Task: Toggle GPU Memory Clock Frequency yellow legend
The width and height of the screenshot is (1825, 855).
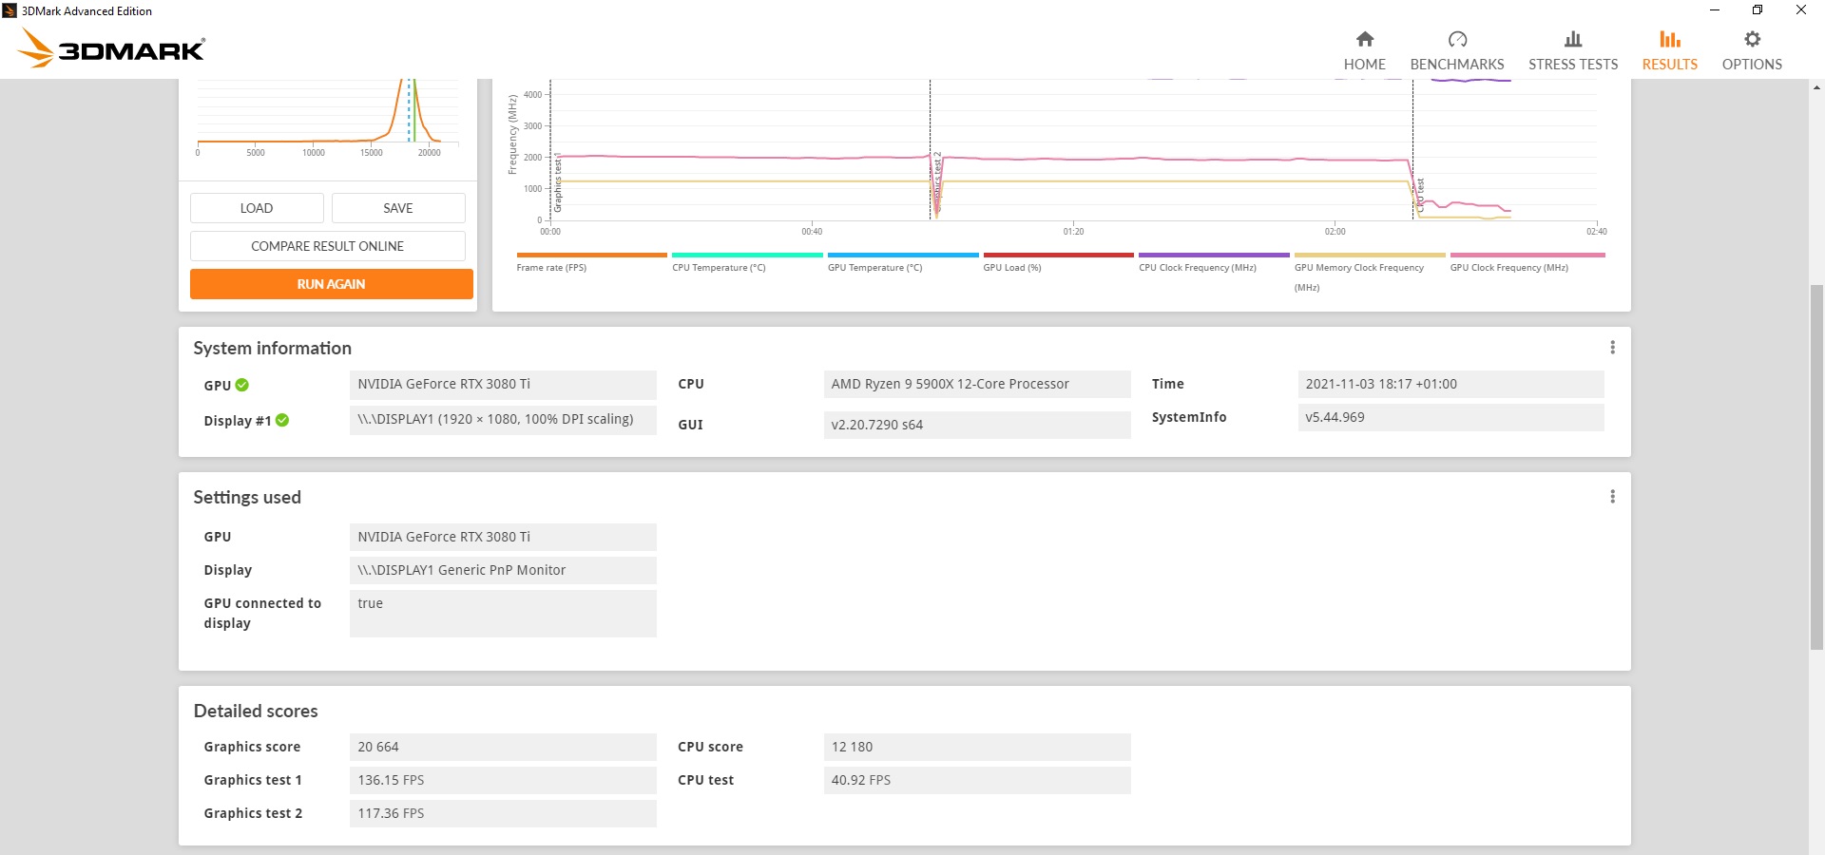Action: tap(1370, 272)
